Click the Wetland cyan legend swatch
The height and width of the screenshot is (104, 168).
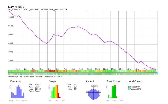pos(129,89)
